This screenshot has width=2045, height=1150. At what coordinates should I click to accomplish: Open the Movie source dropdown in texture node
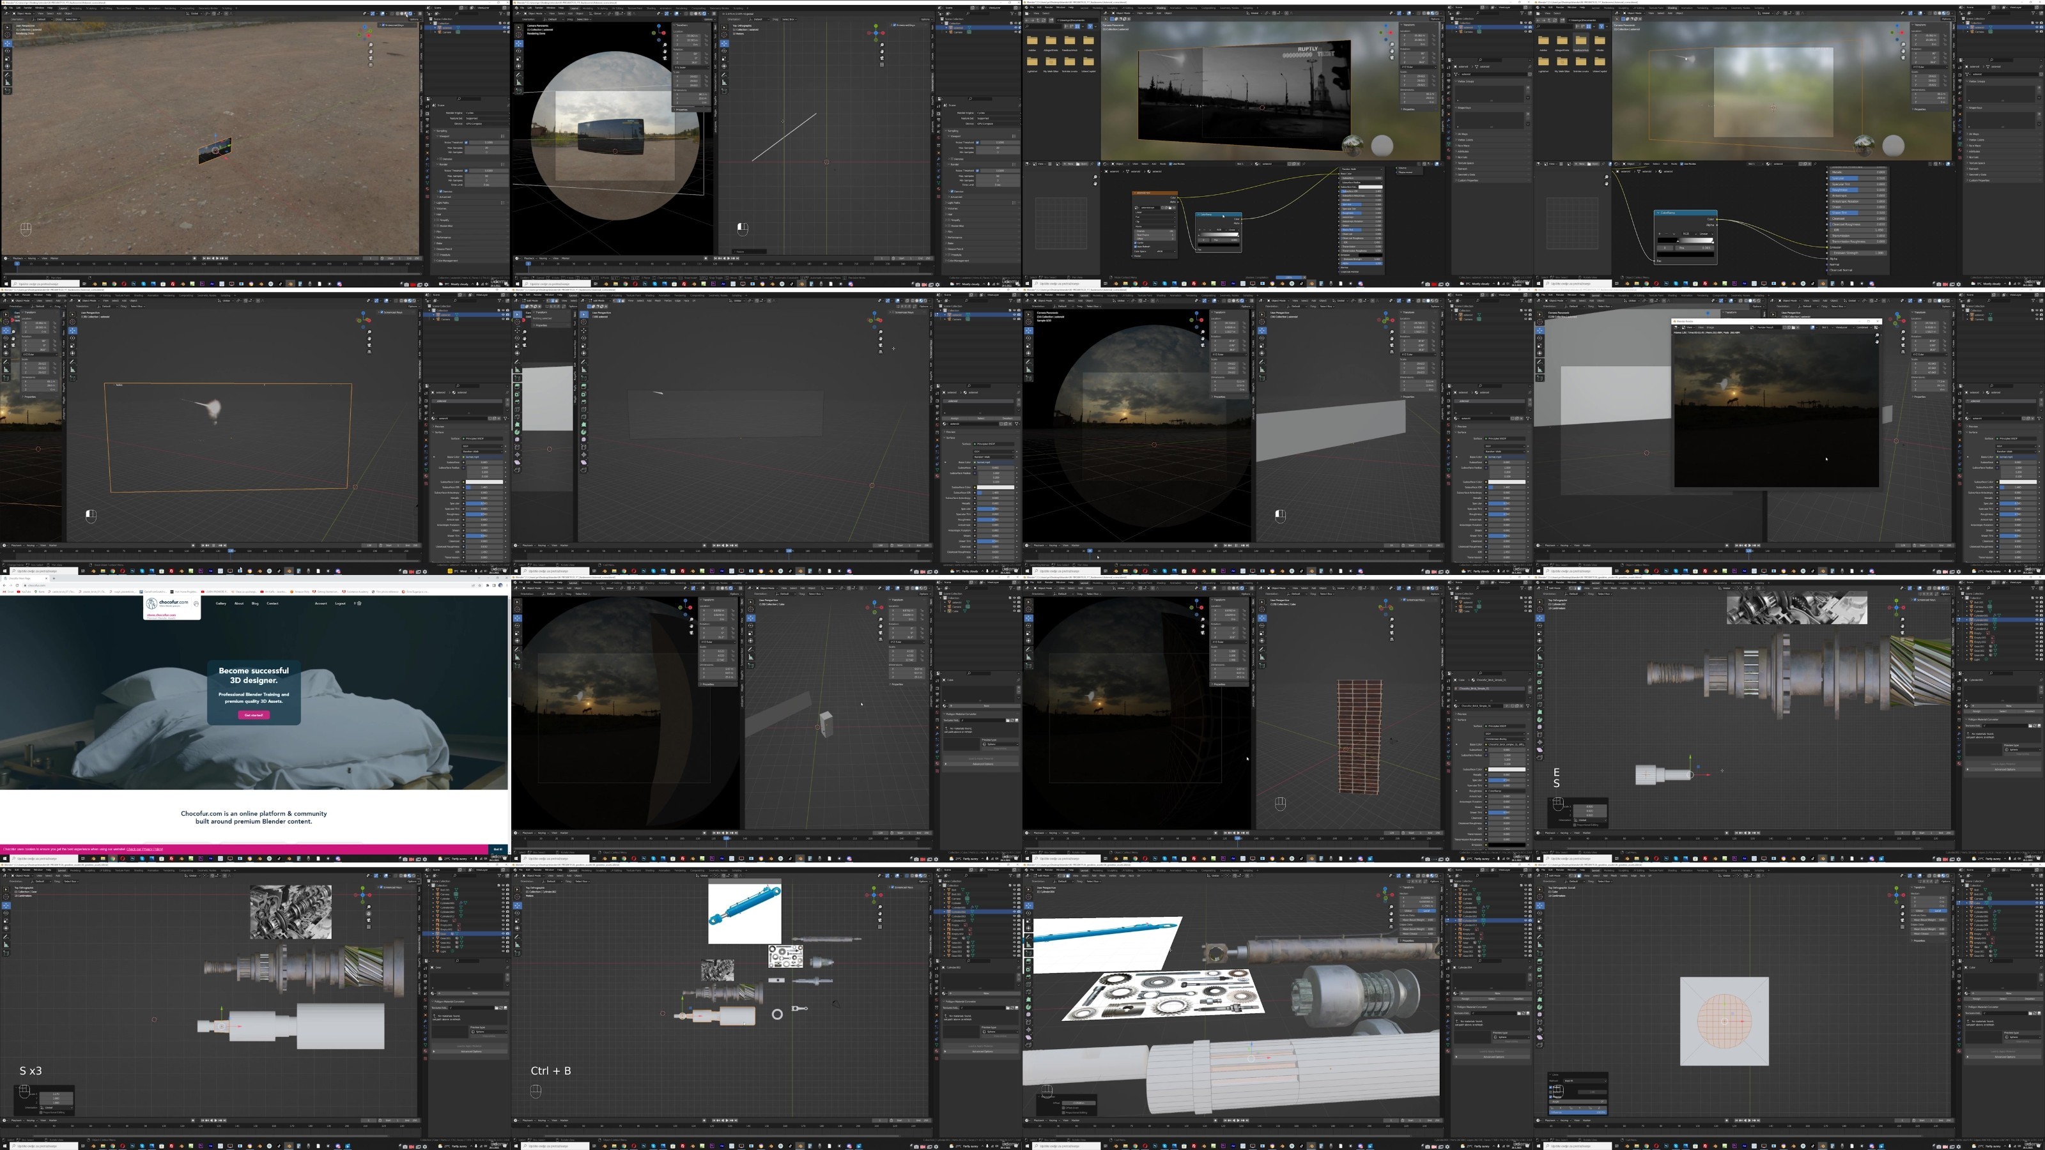tap(1156, 227)
